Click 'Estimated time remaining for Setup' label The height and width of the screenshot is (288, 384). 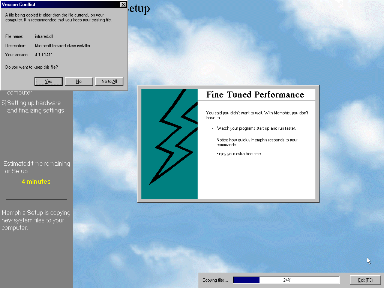click(x=36, y=167)
